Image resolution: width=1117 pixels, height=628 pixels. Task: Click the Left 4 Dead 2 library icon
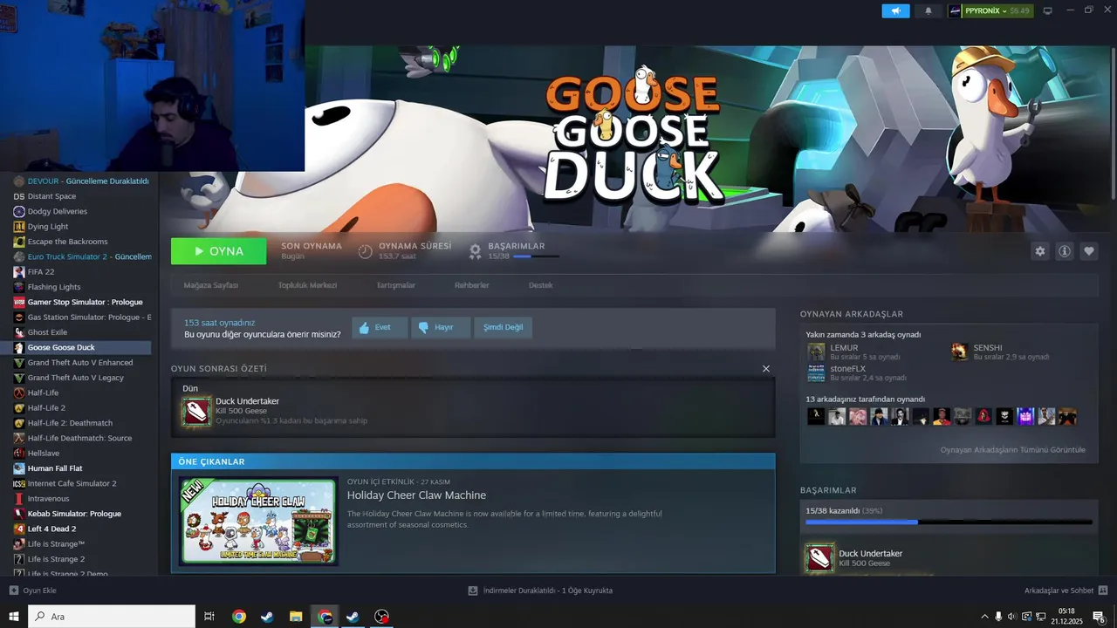pos(19,529)
